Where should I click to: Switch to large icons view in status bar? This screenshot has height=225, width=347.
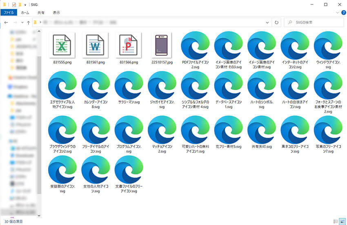coord(342,221)
